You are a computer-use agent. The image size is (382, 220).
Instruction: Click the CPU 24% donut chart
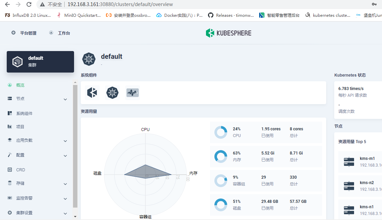(221, 132)
